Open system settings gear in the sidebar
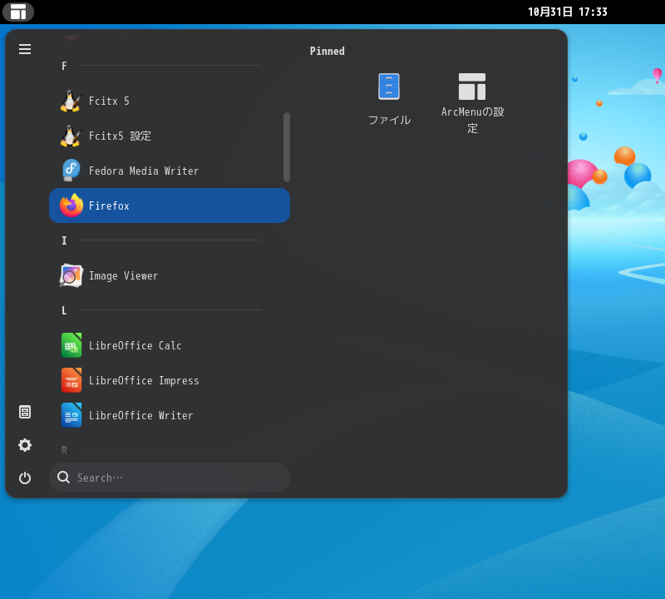Image resolution: width=665 pixels, height=599 pixels. click(x=25, y=445)
